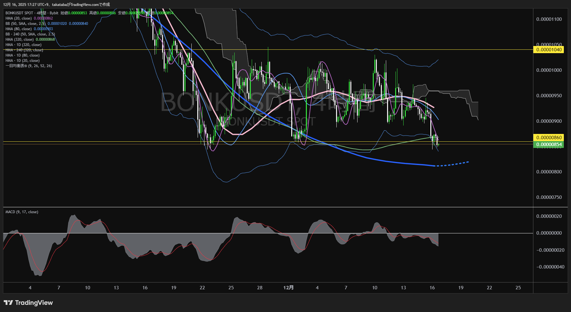Click the green 0.00000854 current price label

pos(549,145)
